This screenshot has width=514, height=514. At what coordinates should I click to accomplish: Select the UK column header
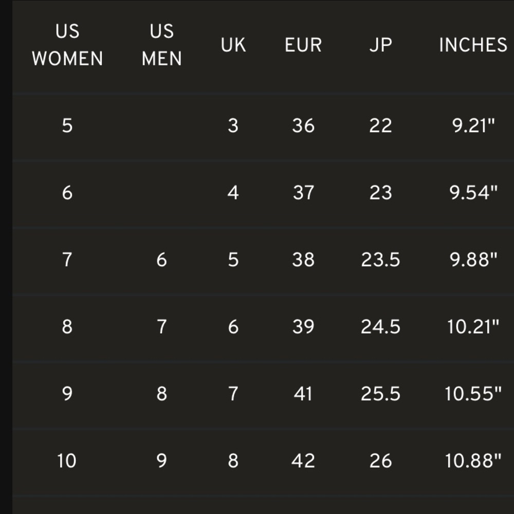pos(233,45)
